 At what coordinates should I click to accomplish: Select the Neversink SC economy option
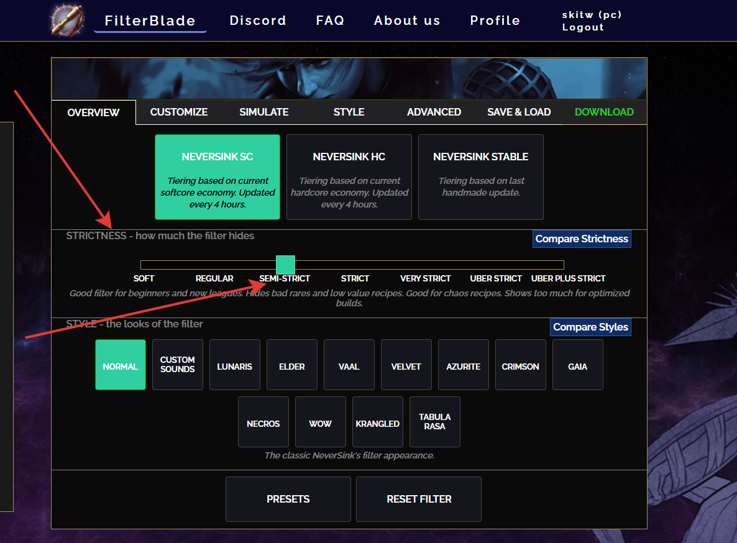click(x=217, y=177)
